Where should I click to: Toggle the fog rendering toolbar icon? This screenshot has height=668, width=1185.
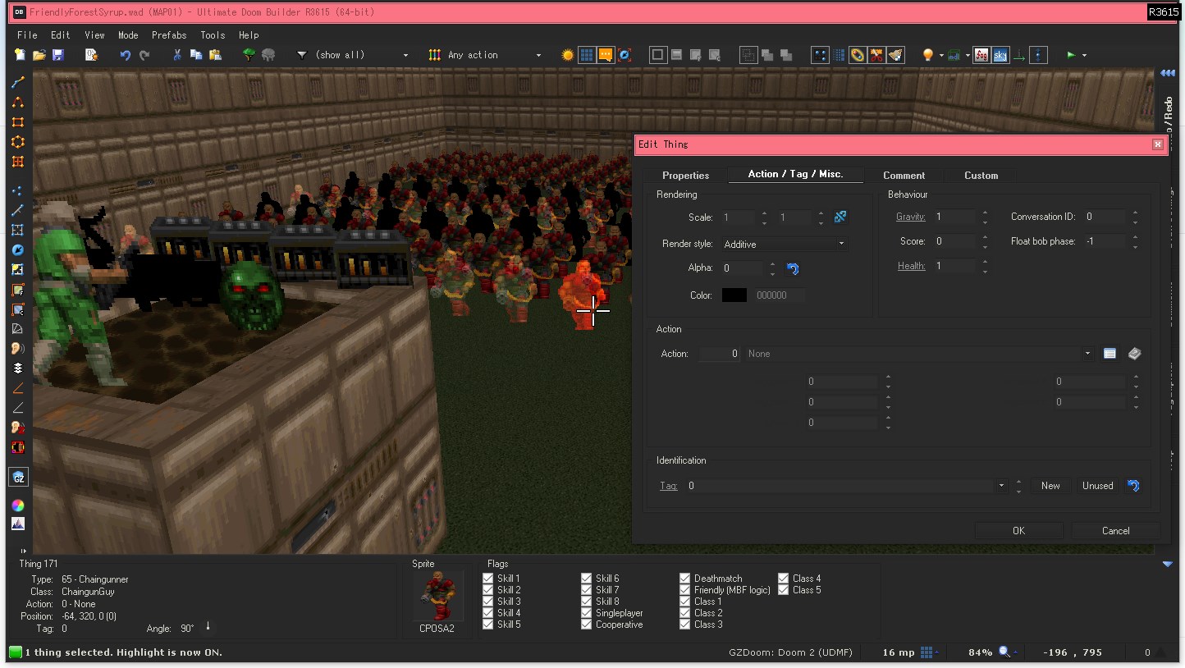point(981,54)
